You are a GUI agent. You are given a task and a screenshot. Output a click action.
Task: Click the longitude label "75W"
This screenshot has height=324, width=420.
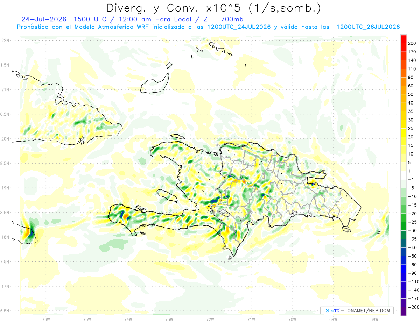87,319
